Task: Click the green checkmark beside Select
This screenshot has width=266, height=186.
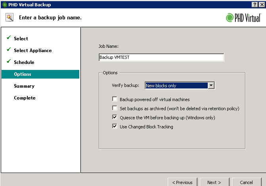Action: point(9,38)
